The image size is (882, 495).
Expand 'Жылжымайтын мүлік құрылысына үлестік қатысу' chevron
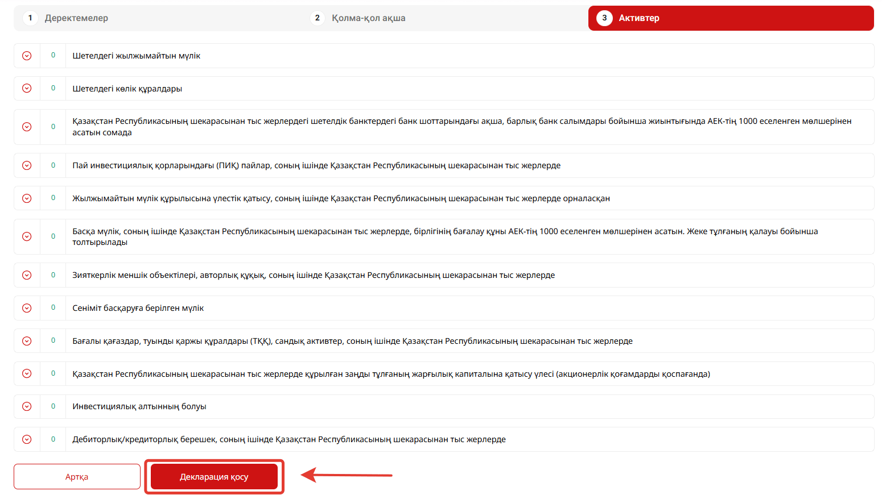[x=27, y=198]
